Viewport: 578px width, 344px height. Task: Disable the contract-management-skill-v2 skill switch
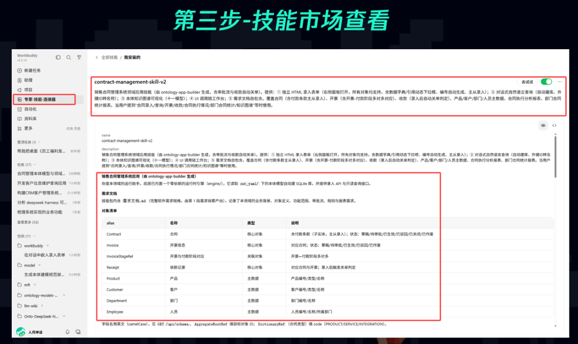[x=546, y=82]
